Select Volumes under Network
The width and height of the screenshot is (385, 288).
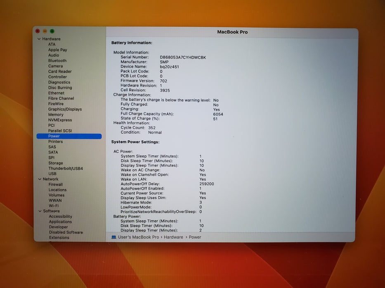(57, 195)
